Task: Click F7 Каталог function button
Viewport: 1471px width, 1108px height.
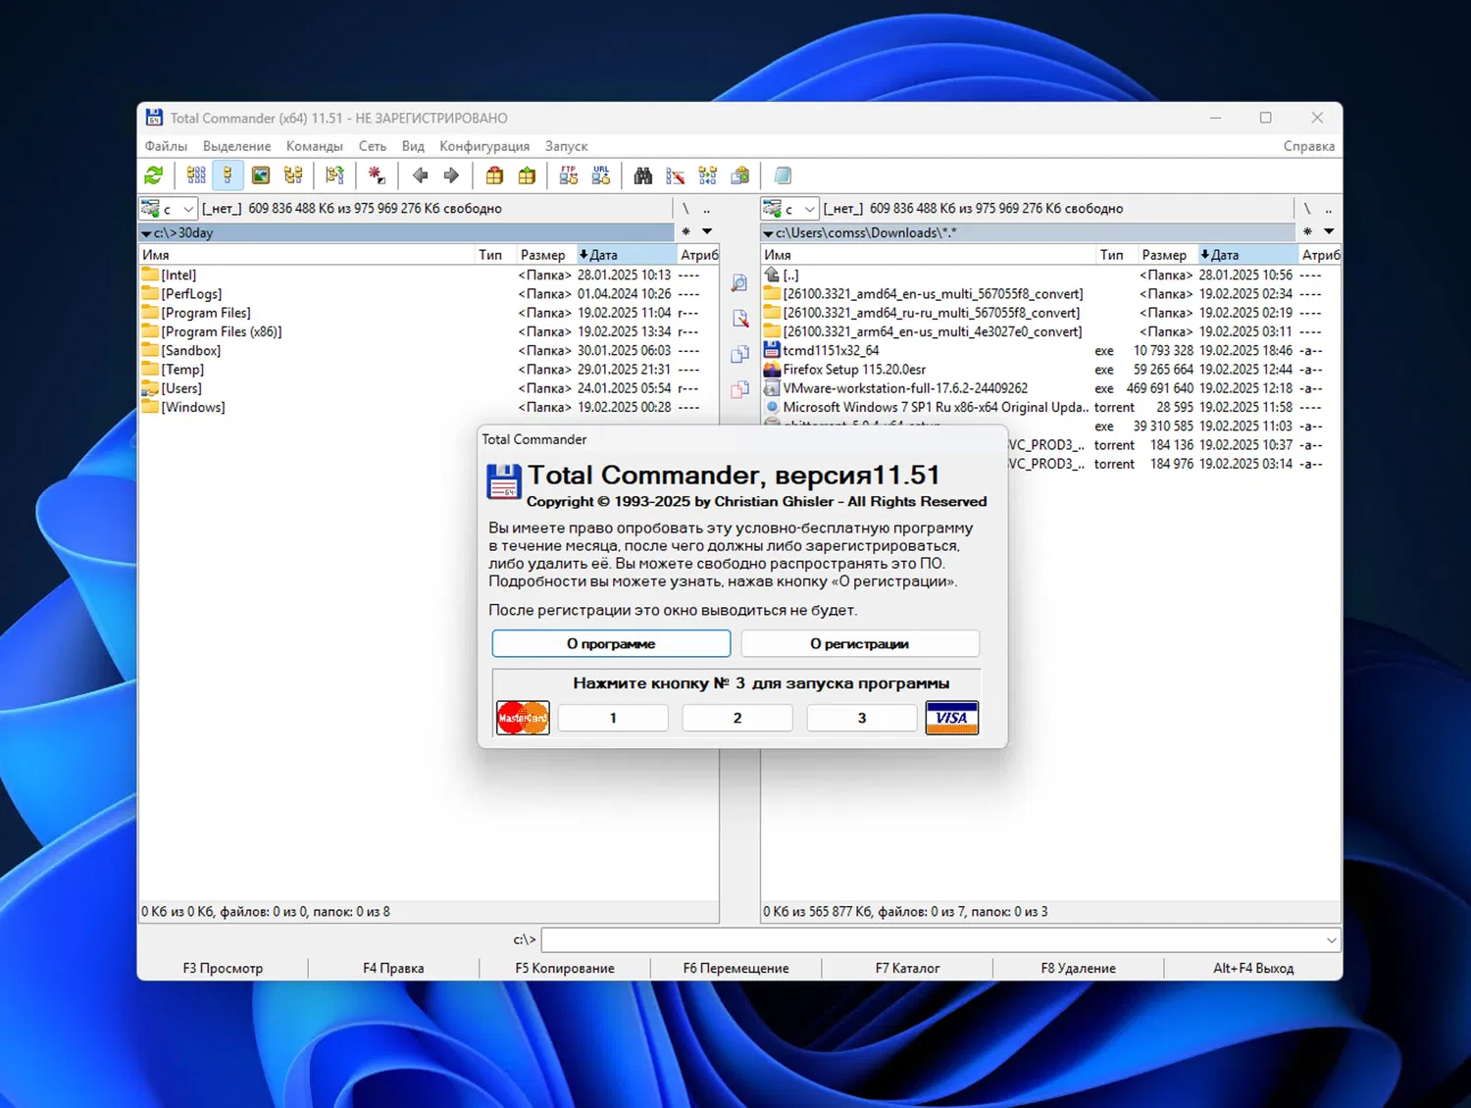Action: point(907,968)
